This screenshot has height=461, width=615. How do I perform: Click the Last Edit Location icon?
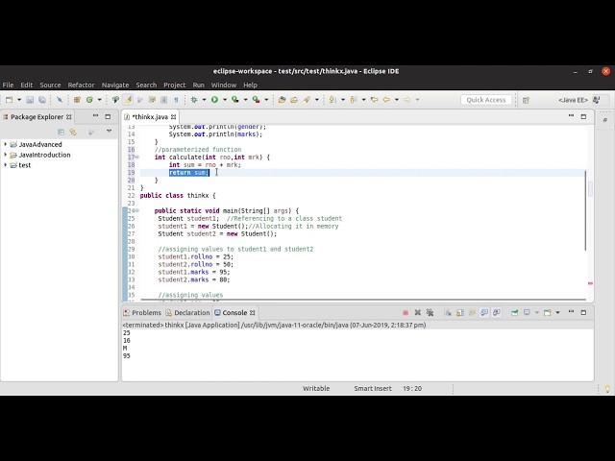pyautogui.click(x=374, y=100)
